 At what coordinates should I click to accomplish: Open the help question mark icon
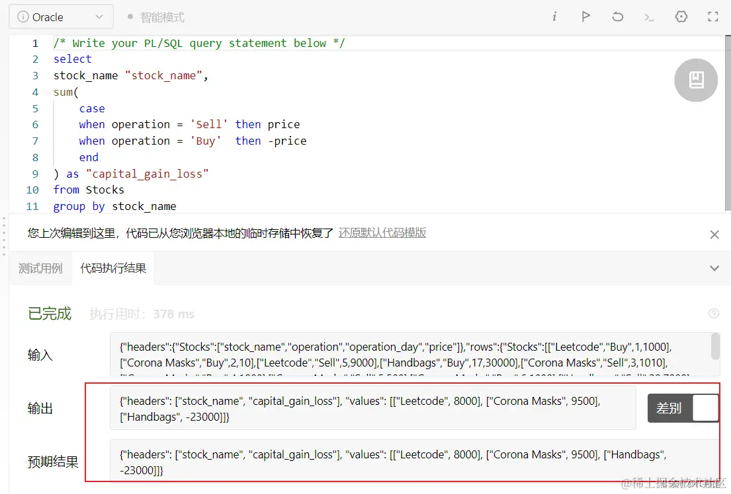coord(714,313)
